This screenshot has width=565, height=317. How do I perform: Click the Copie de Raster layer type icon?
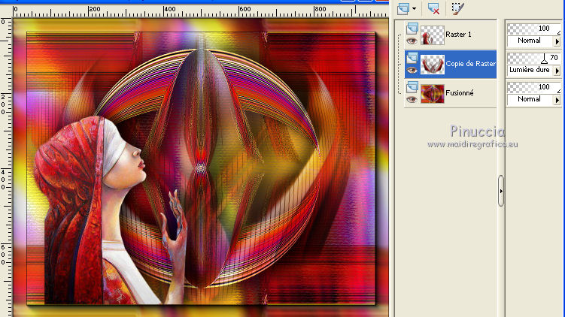[412, 58]
